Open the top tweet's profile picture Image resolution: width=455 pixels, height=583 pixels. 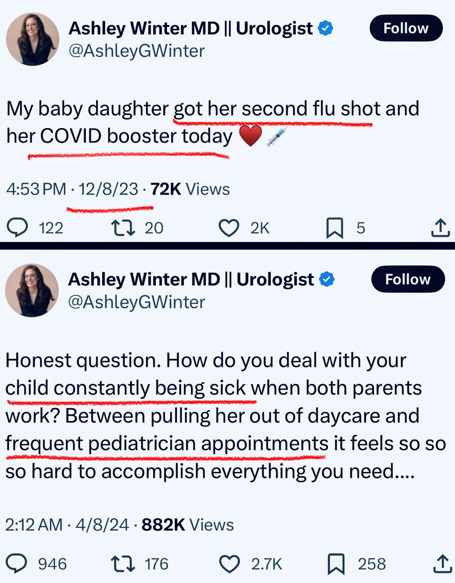pos(32,39)
